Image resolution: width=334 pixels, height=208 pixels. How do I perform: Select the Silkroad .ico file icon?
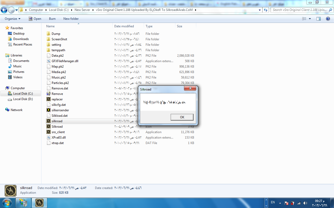point(49,126)
